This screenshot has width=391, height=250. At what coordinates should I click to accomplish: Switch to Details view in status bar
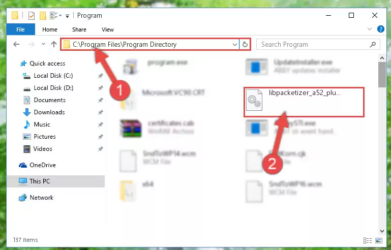click(x=368, y=240)
